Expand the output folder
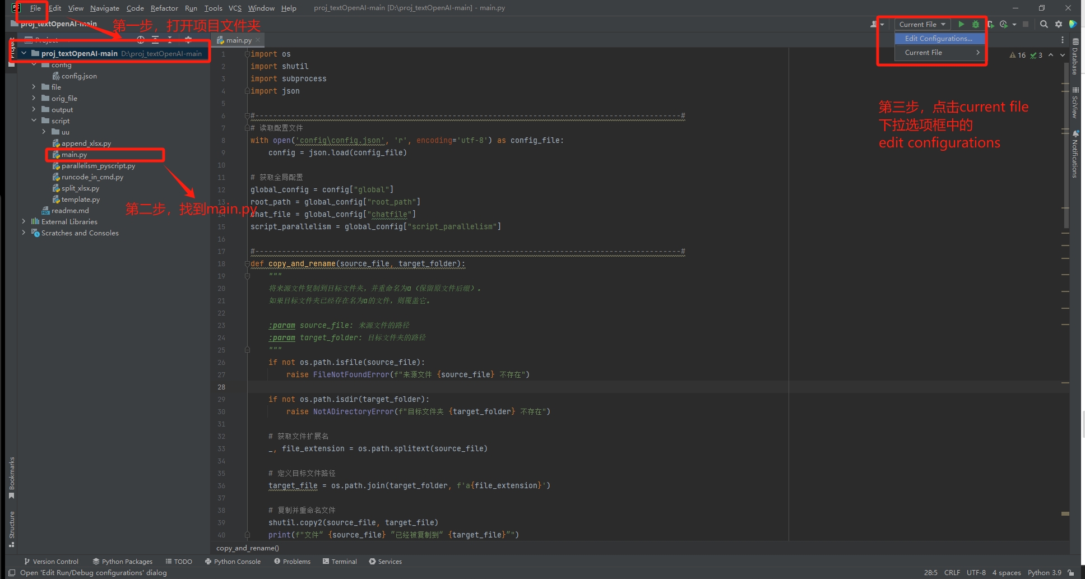Screen dimensions: 1085x579 pyautogui.click(x=34, y=109)
